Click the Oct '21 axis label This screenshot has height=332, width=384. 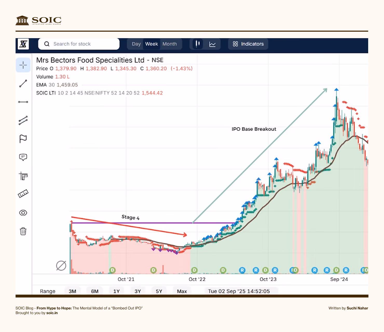point(126,279)
